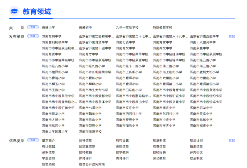Screen dimensions: 247x168
Task: Filter by 招生信息
Action: pos(196,146)
